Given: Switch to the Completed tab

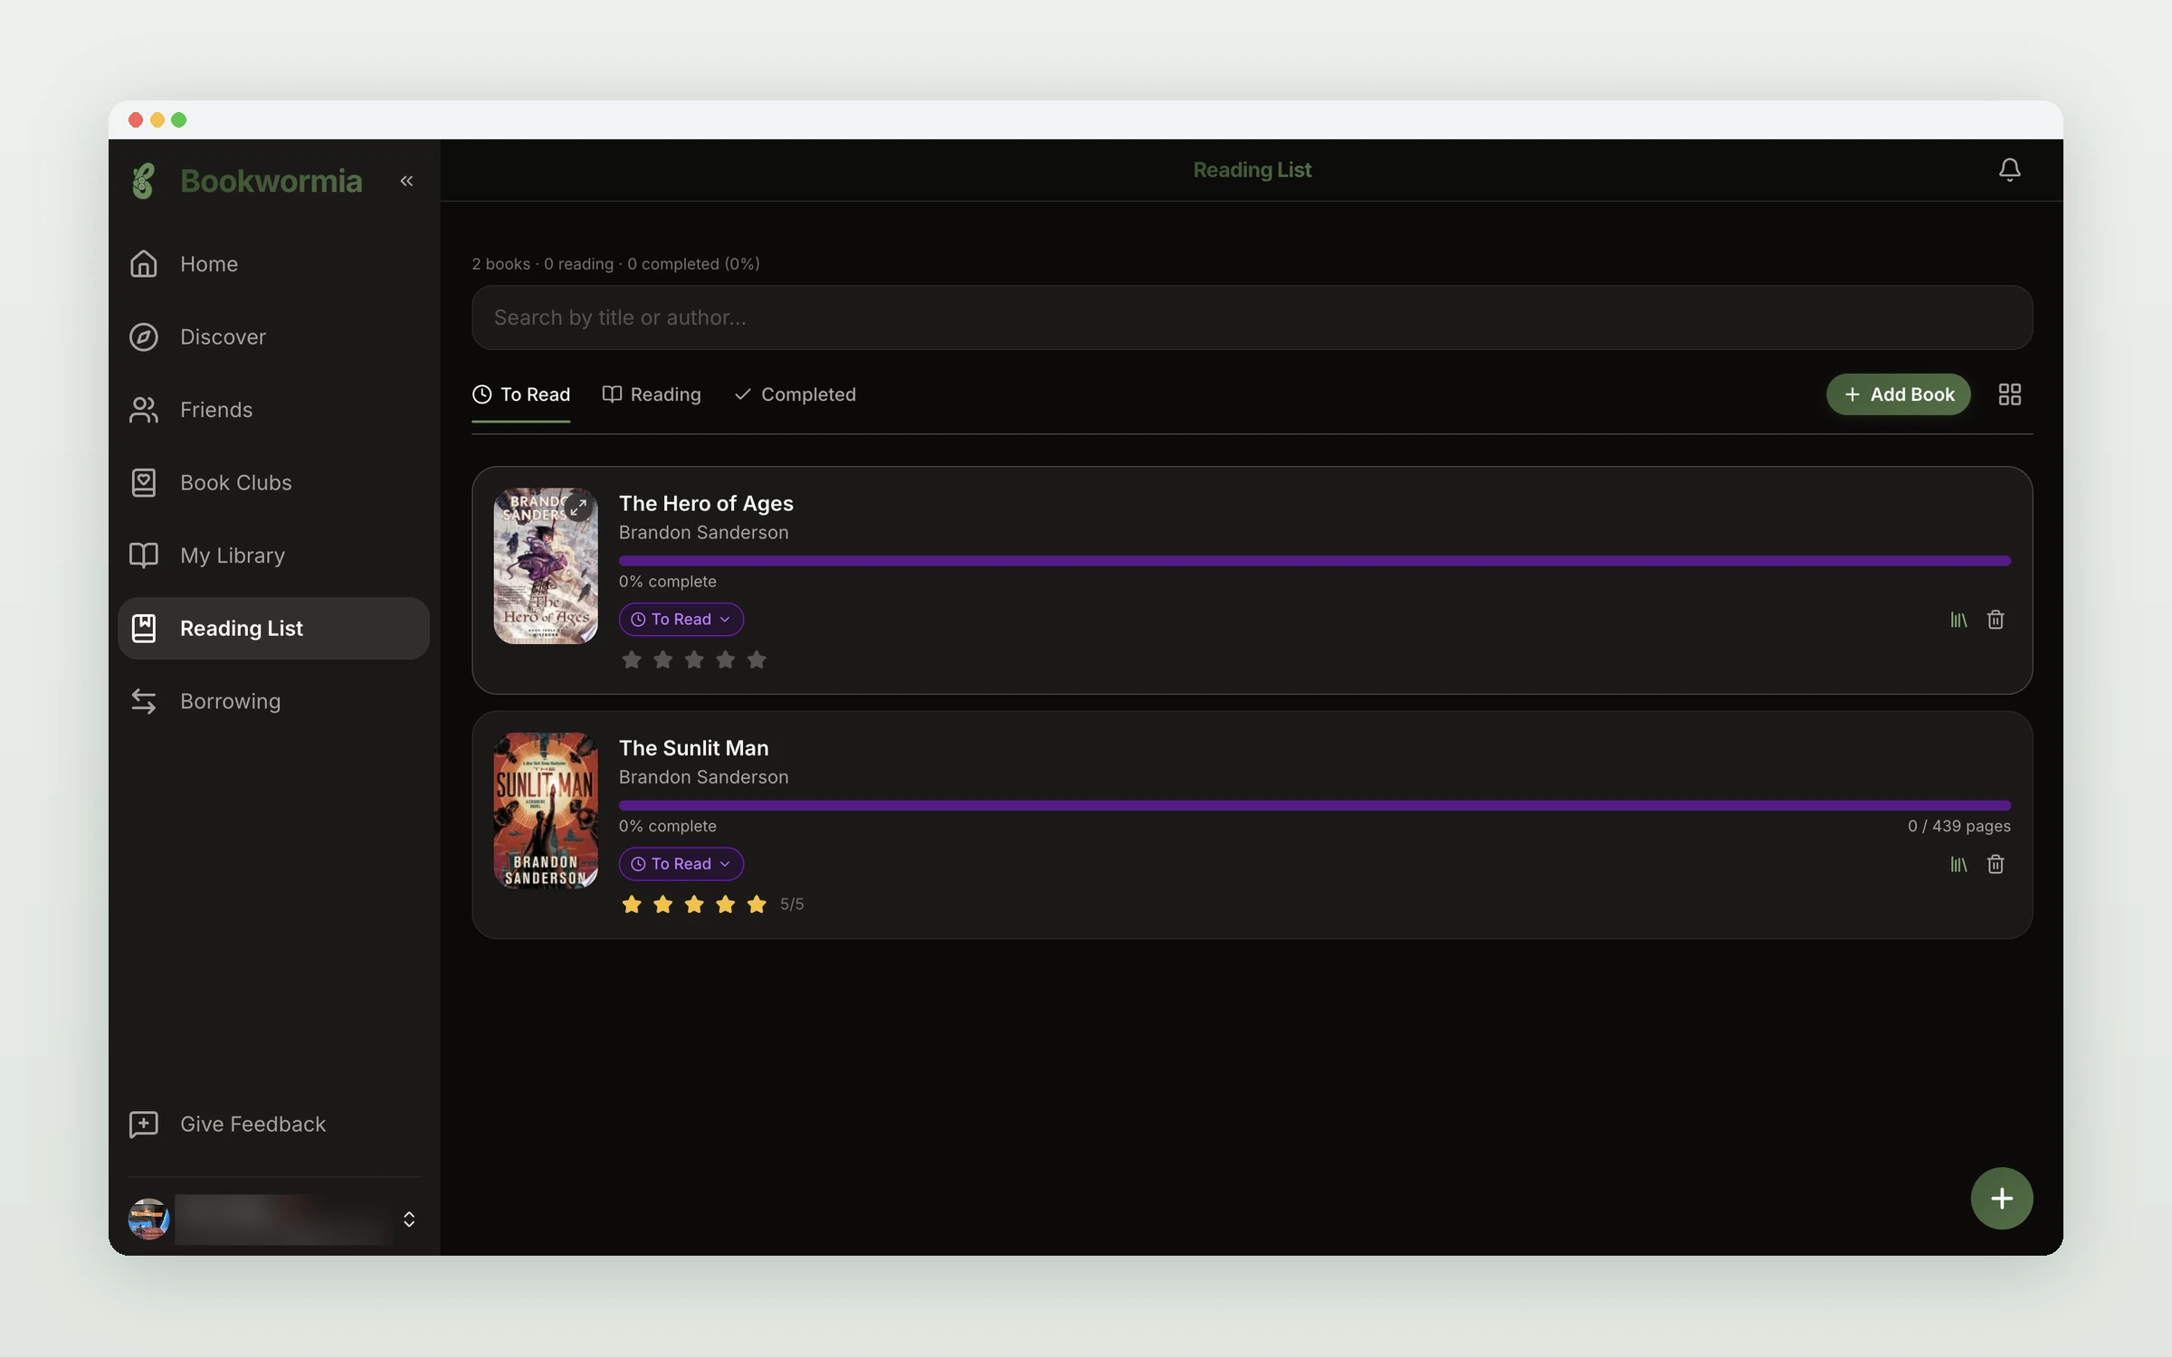Looking at the screenshot, I should [x=795, y=394].
